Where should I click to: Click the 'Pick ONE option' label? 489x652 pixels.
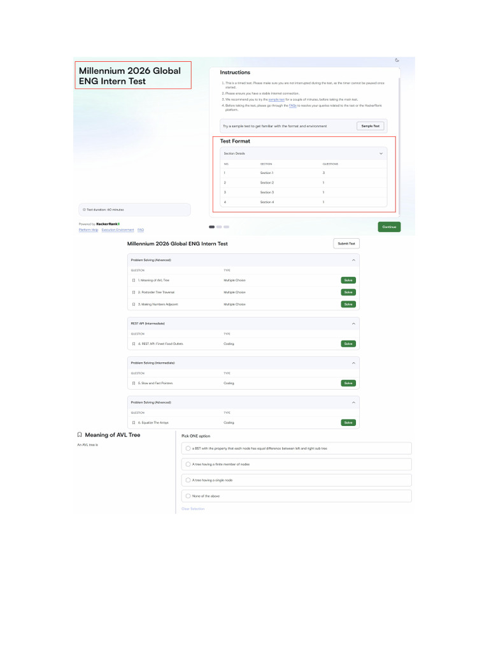point(196,436)
